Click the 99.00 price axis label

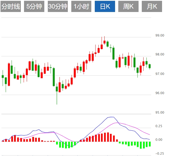click(159, 35)
